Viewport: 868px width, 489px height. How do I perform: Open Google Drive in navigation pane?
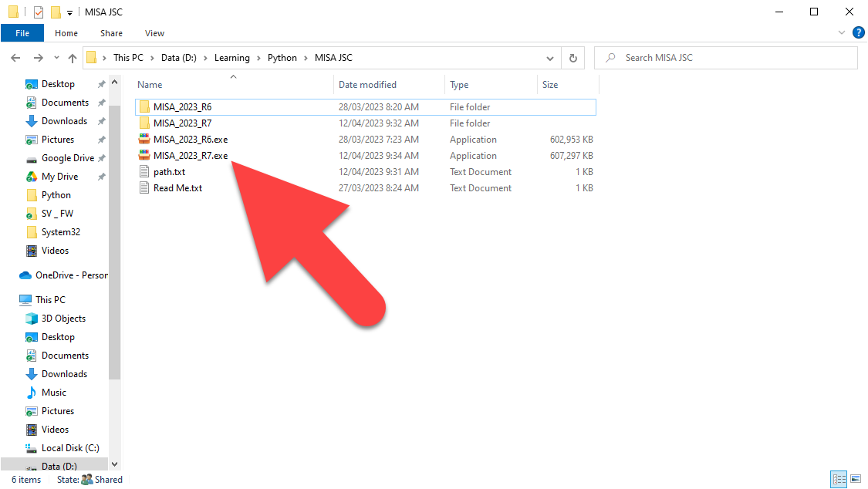click(x=68, y=158)
